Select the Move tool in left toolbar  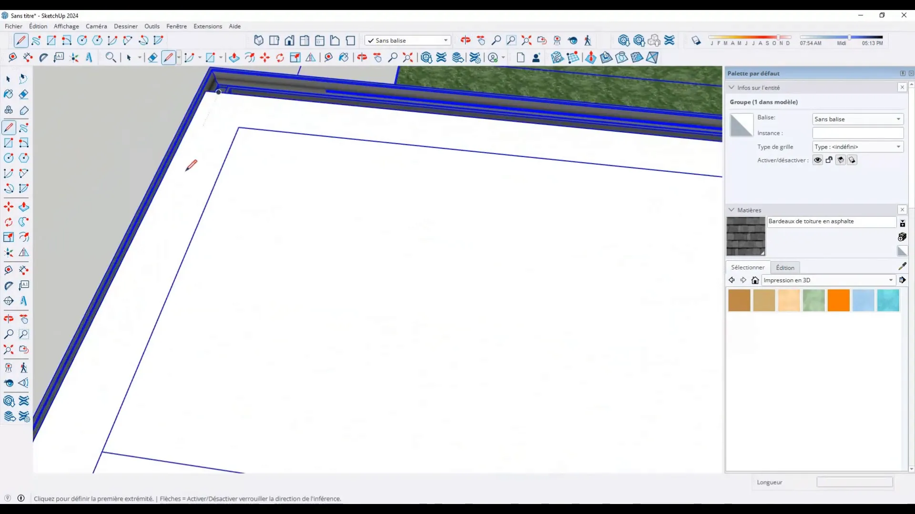[x=9, y=207]
